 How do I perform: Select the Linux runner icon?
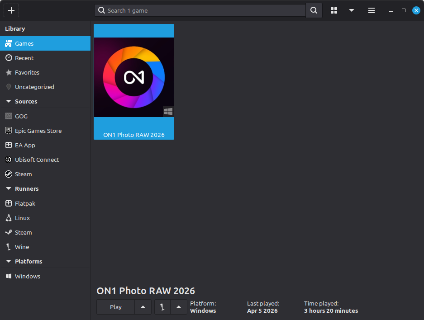tap(8, 218)
